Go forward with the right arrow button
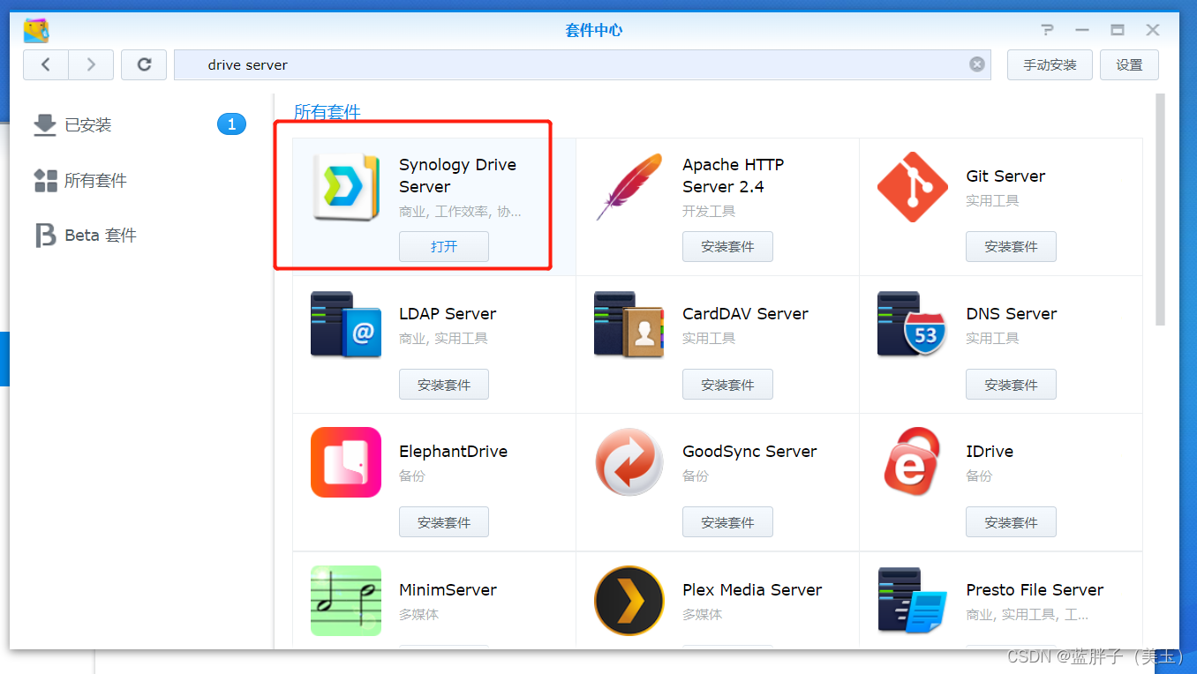 coord(91,64)
